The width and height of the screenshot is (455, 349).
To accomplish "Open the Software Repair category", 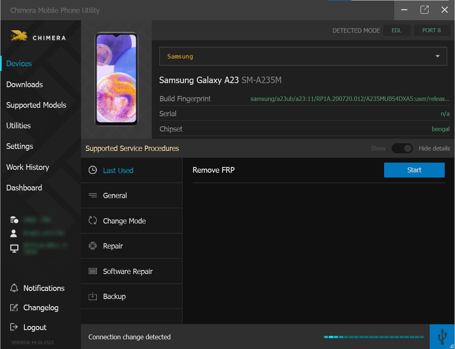I will (128, 272).
